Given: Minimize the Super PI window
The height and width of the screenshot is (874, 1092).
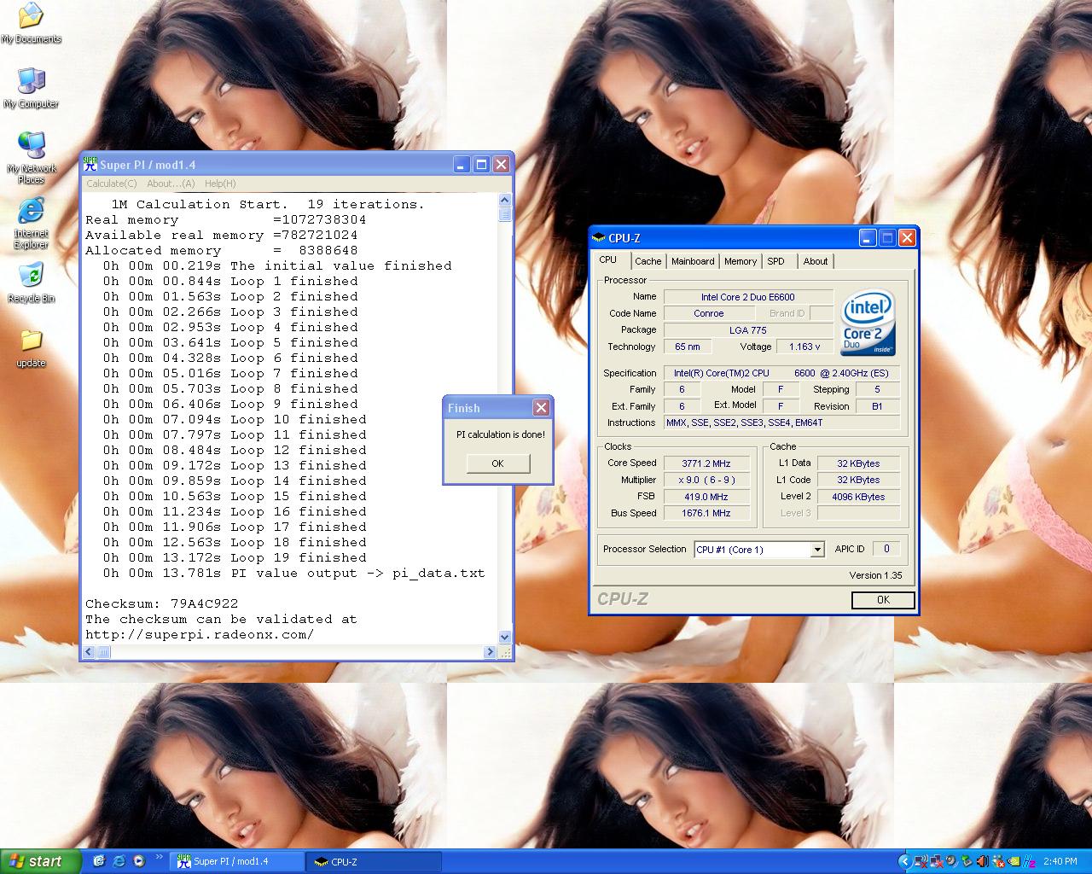Looking at the screenshot, I should coord(462,165).
